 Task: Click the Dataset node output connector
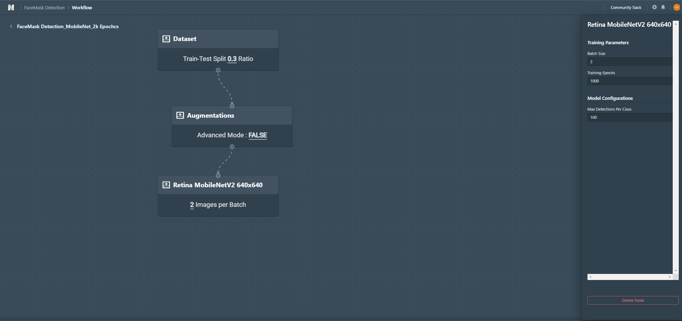[218, 70]
